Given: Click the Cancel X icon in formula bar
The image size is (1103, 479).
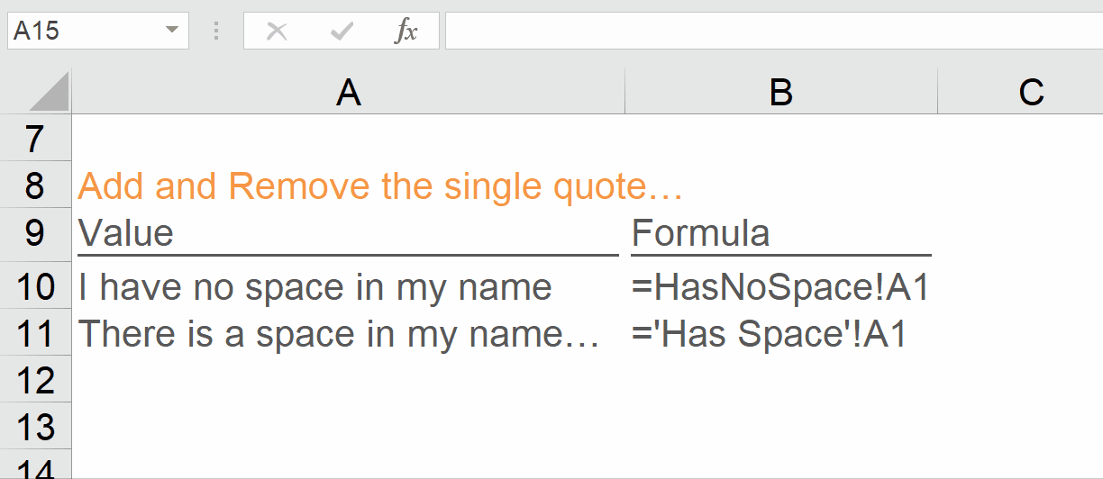Looking at the screenshot, I should point(277,32).
